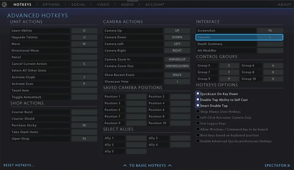Open the Video settings tab
Viewport: 294px width, 170px height.
pos(103,4)
